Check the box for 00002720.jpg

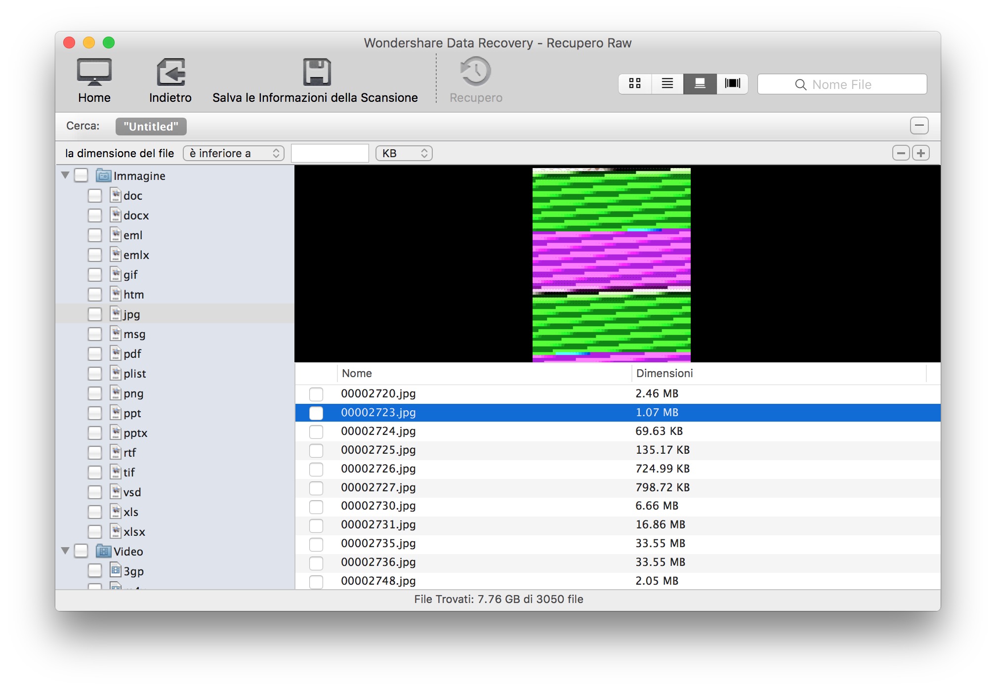pyautogui.click(x=316, y=394)
